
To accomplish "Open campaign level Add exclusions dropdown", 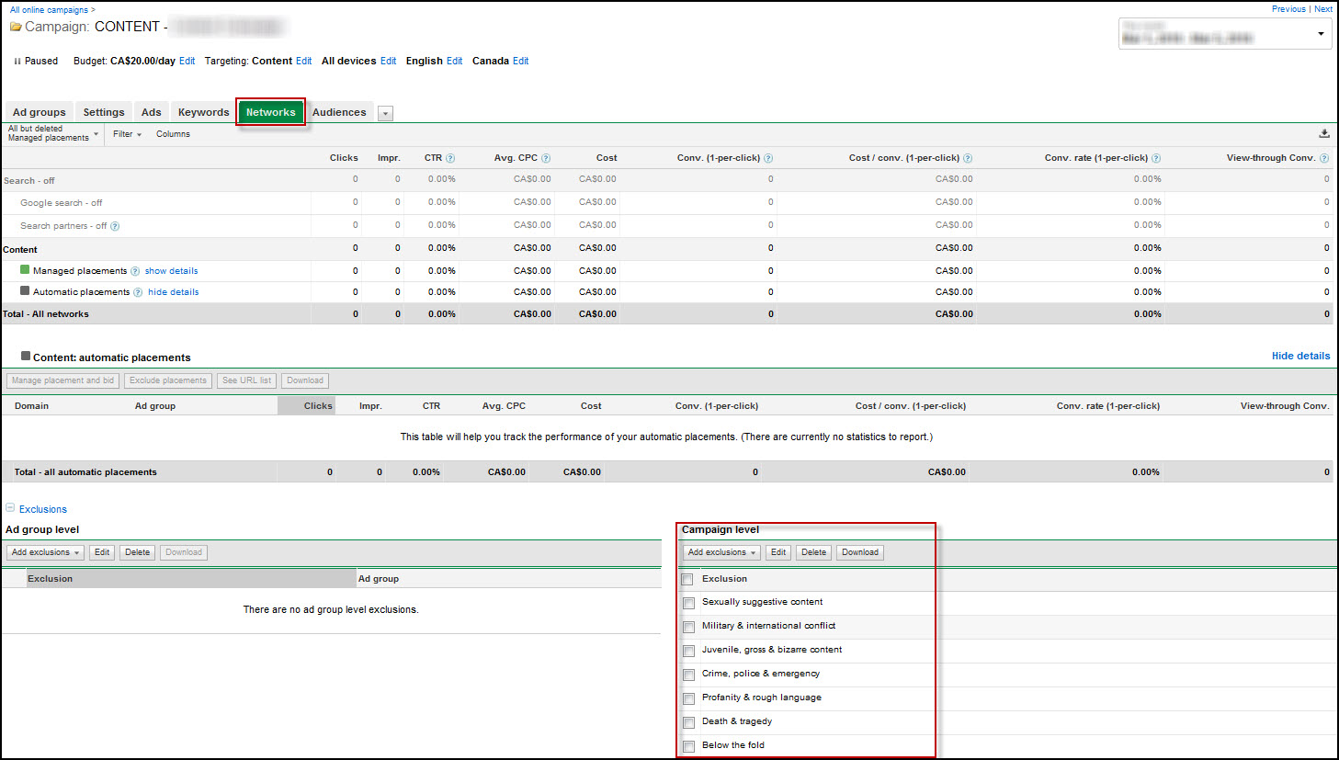I will (x=721, y=552).
